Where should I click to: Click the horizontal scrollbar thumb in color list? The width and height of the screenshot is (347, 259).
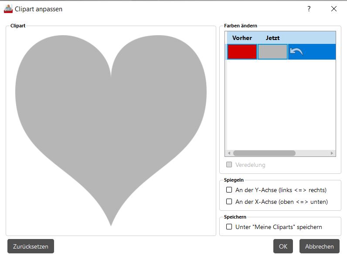pyautogui.click(x=264, y=153)
